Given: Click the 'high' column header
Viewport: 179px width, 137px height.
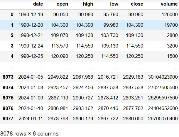Looking at the screenshot, I should point(88,4).
